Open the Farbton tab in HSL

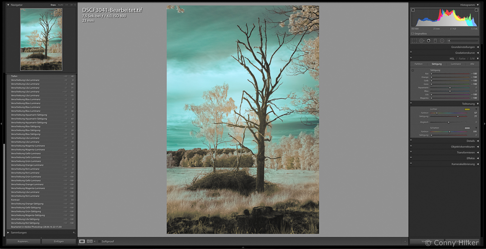pyautogui.click(x=419, y=64)
